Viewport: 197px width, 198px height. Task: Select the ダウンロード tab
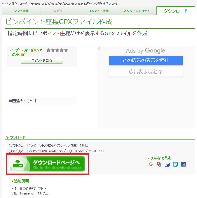click(x=175, y=11)
